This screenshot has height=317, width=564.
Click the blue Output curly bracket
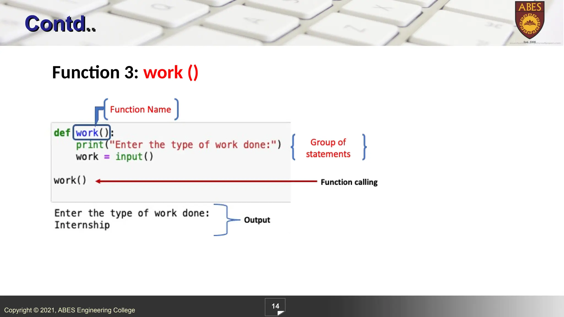click(226, 220)
